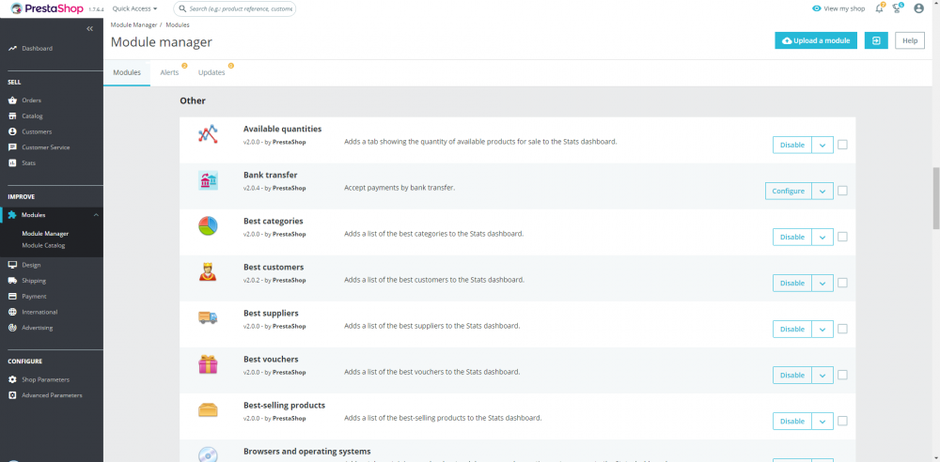
Task: Collapse the sidebar with double-chevron icon
Action: pos(90,29)
